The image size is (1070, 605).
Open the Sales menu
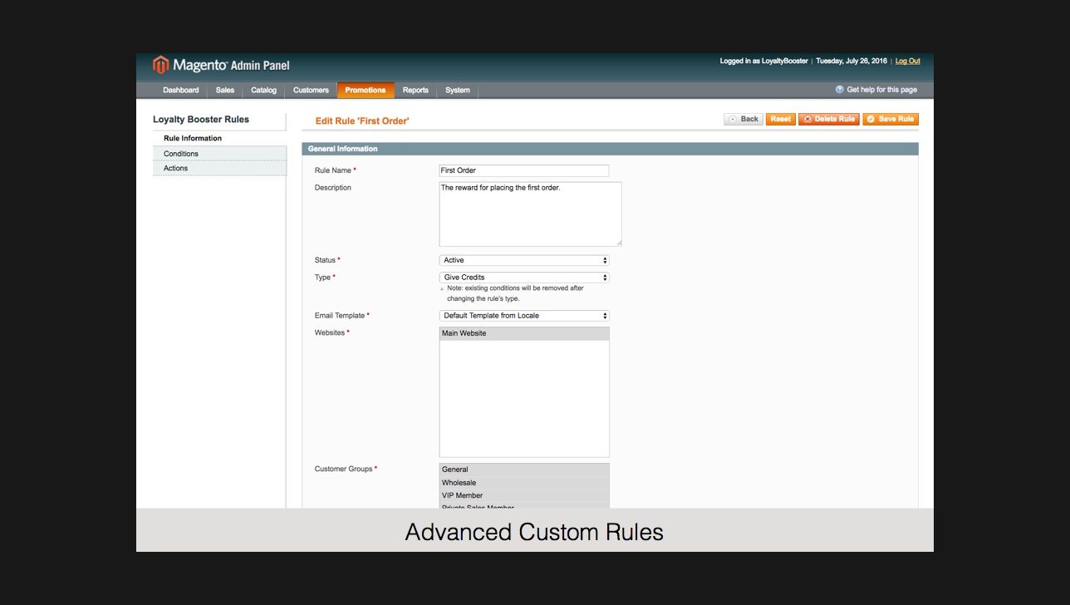pos(225,90)
